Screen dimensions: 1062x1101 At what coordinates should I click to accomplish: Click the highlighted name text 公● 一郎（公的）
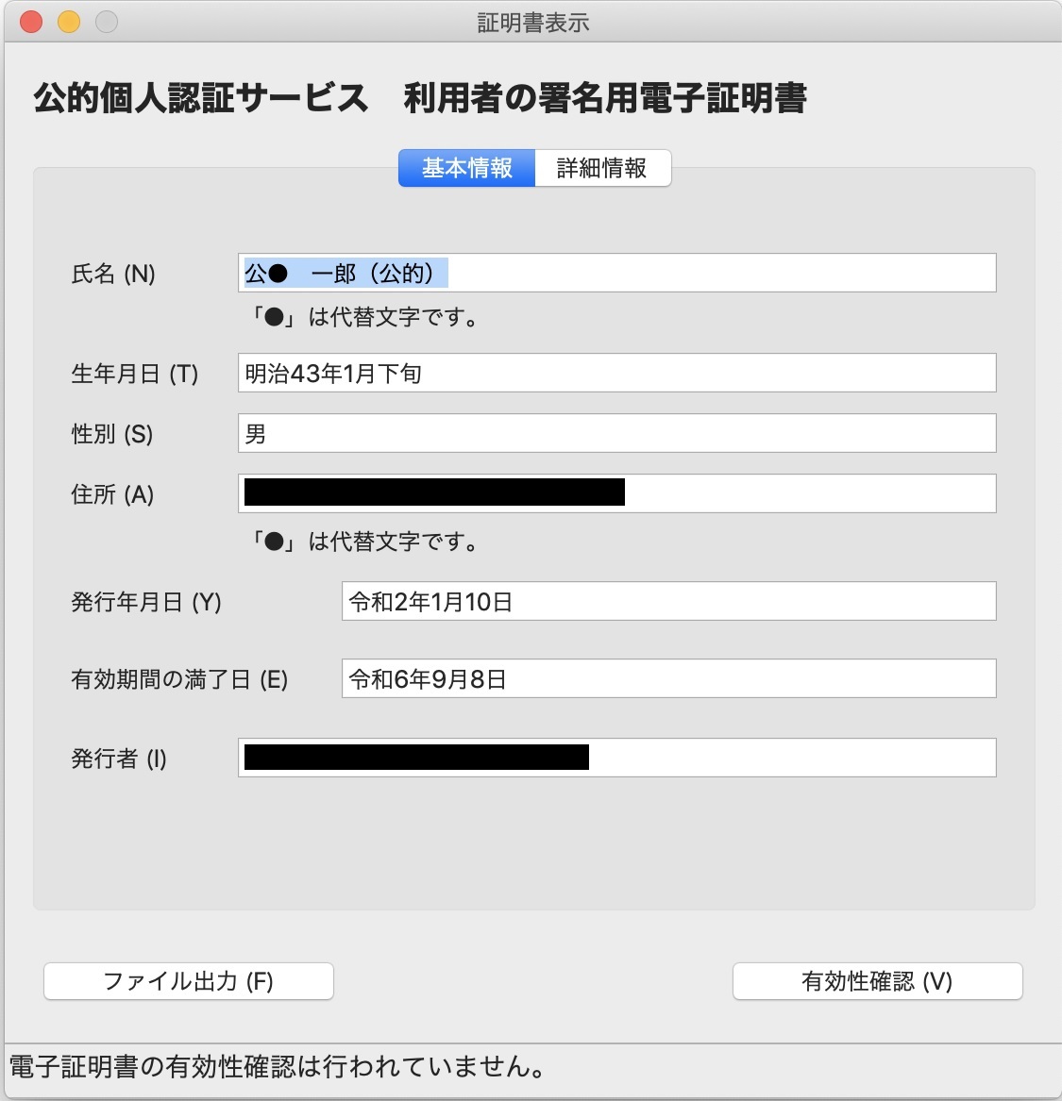point(345,273)
